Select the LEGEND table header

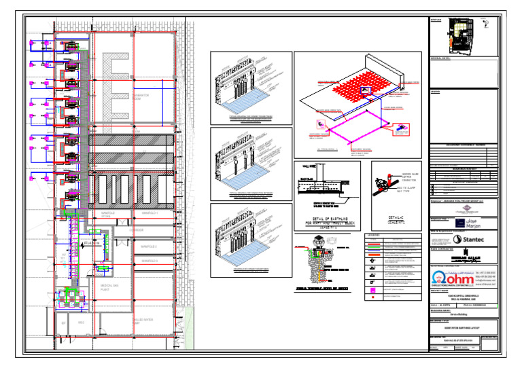[x=373, y=235]
